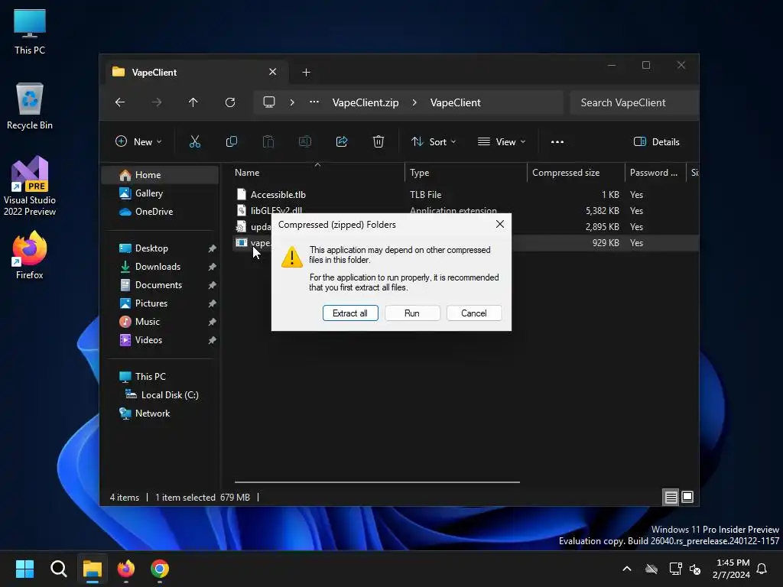The image size is (783, 587).
Task: Click File Explorer in taskbar
Action: (93, 569)
